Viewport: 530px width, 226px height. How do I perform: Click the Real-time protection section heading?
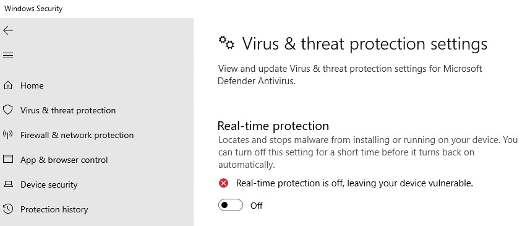click(x=273, y=126)
